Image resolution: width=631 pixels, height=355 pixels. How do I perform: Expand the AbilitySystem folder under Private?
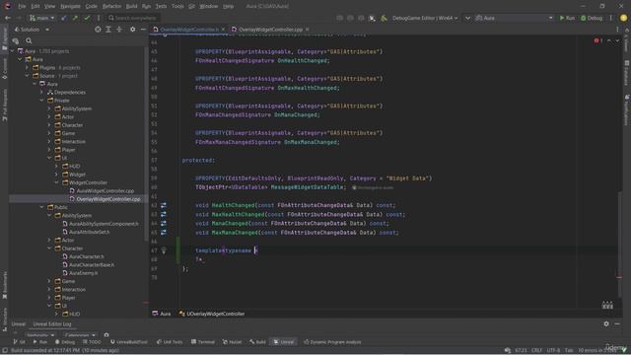pos(49,108)
